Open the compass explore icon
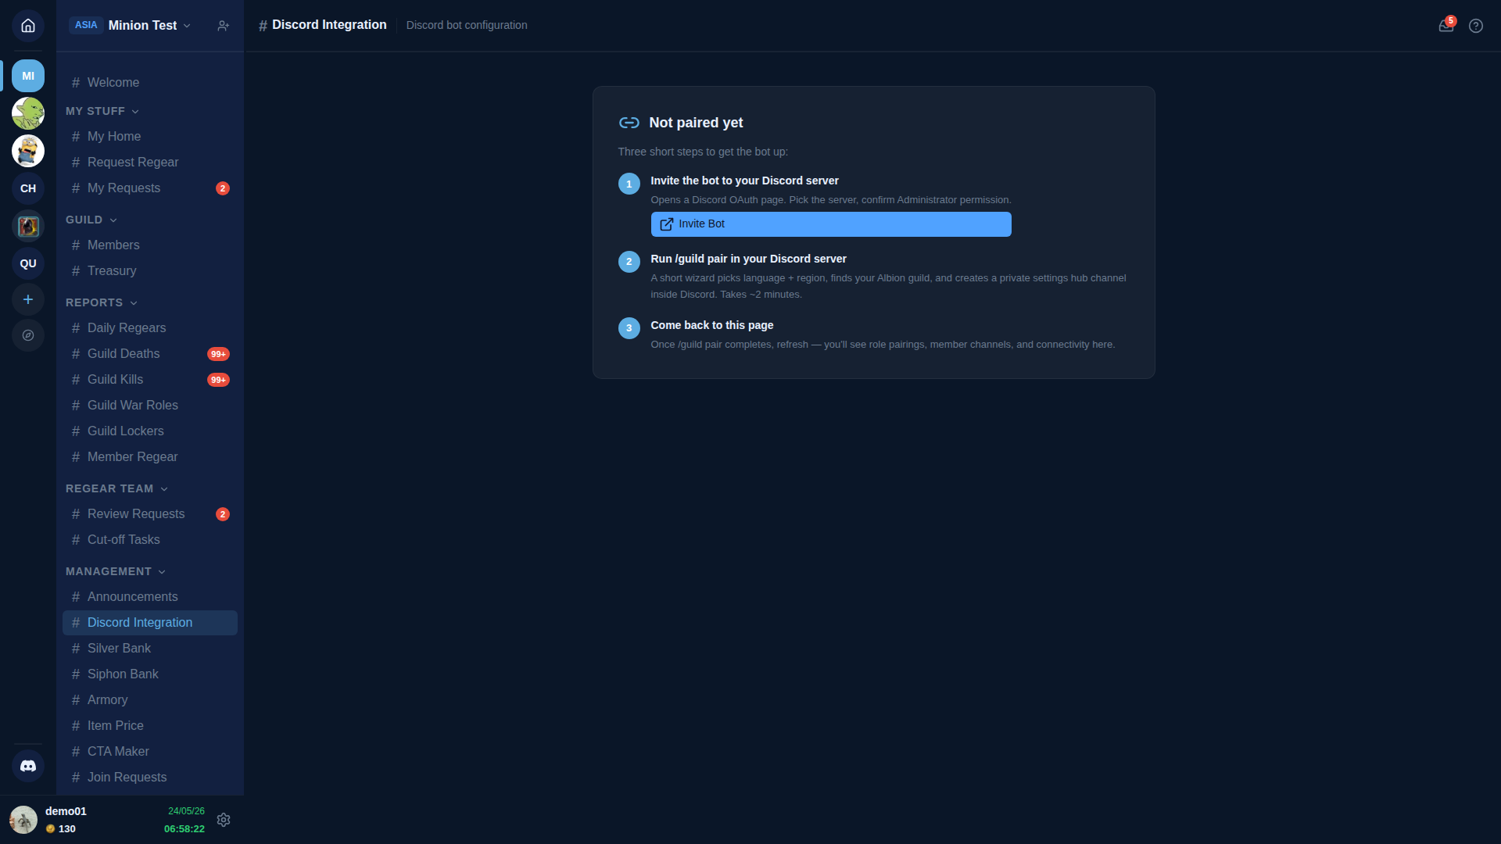 point(28,335)
